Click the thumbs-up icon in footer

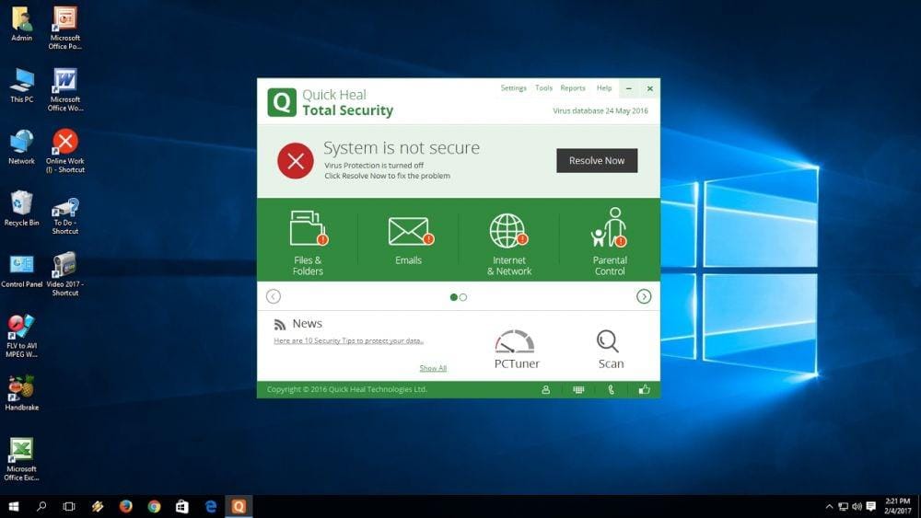(644, 390)
